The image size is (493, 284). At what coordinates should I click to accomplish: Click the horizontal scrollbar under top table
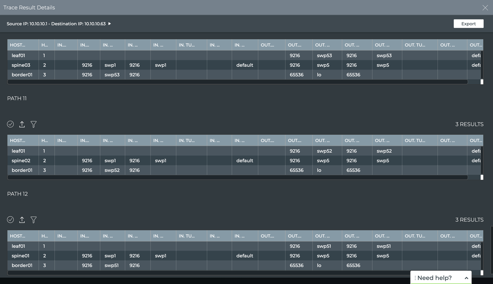point(237,82)
